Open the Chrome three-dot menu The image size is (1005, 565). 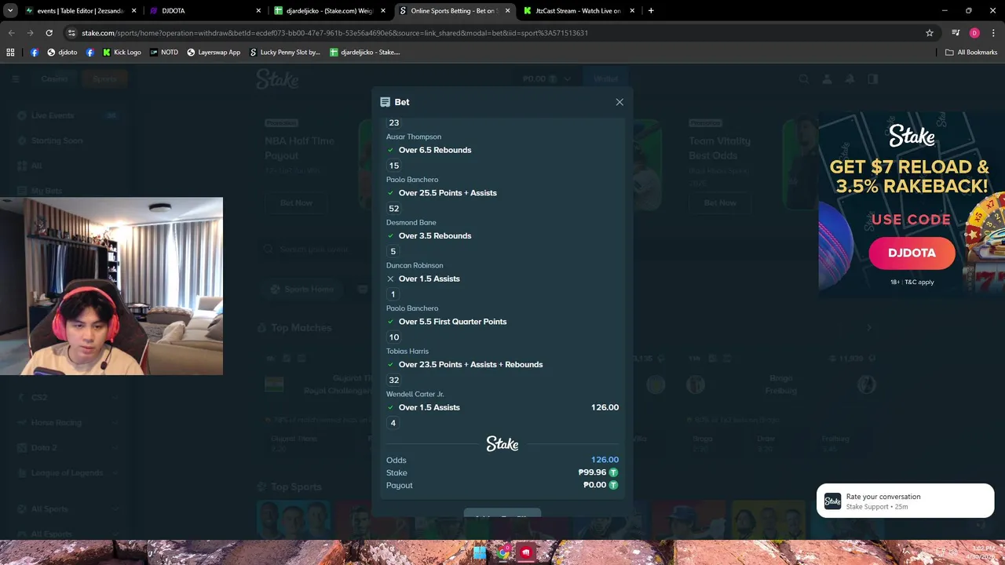pyautogui.click(x=993, y=33)
